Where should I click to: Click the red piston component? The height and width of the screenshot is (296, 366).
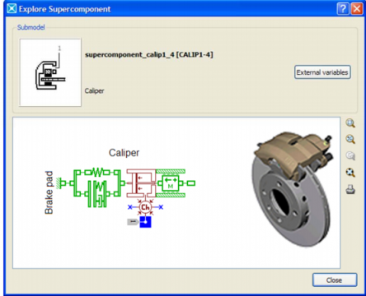pyautogui.click(x=141, y=183)
